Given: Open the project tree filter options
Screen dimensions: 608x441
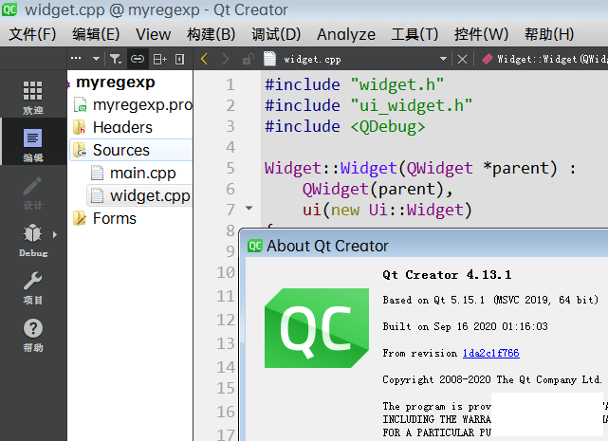Looking at the screenshot, I should click(x=116, y=59).
